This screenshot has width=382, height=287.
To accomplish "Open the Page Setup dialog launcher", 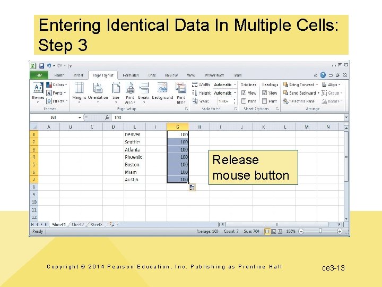I will (x=186, y=109).
